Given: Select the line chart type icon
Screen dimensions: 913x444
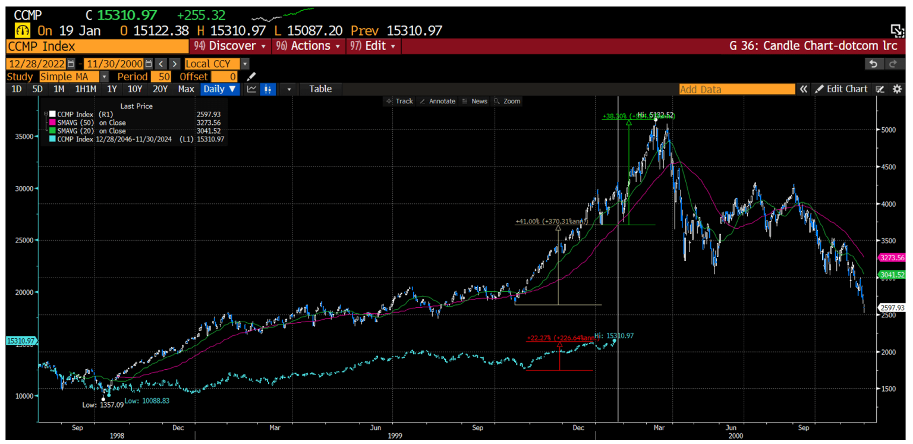Looking at the screenshot, I should click(x=251, y=89).
